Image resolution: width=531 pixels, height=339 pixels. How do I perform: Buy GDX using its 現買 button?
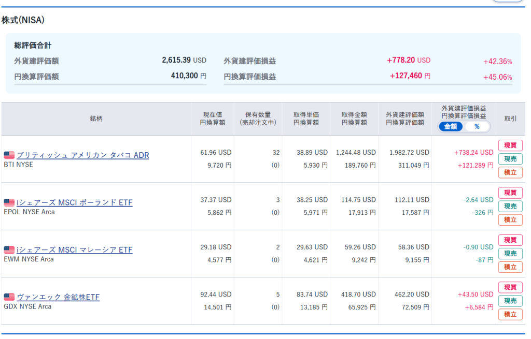(510, 287)
